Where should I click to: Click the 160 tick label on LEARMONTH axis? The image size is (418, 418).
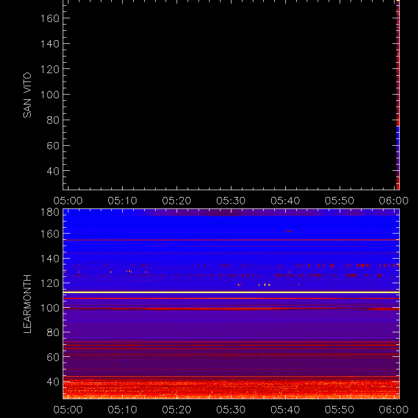[x=50, y=234]
